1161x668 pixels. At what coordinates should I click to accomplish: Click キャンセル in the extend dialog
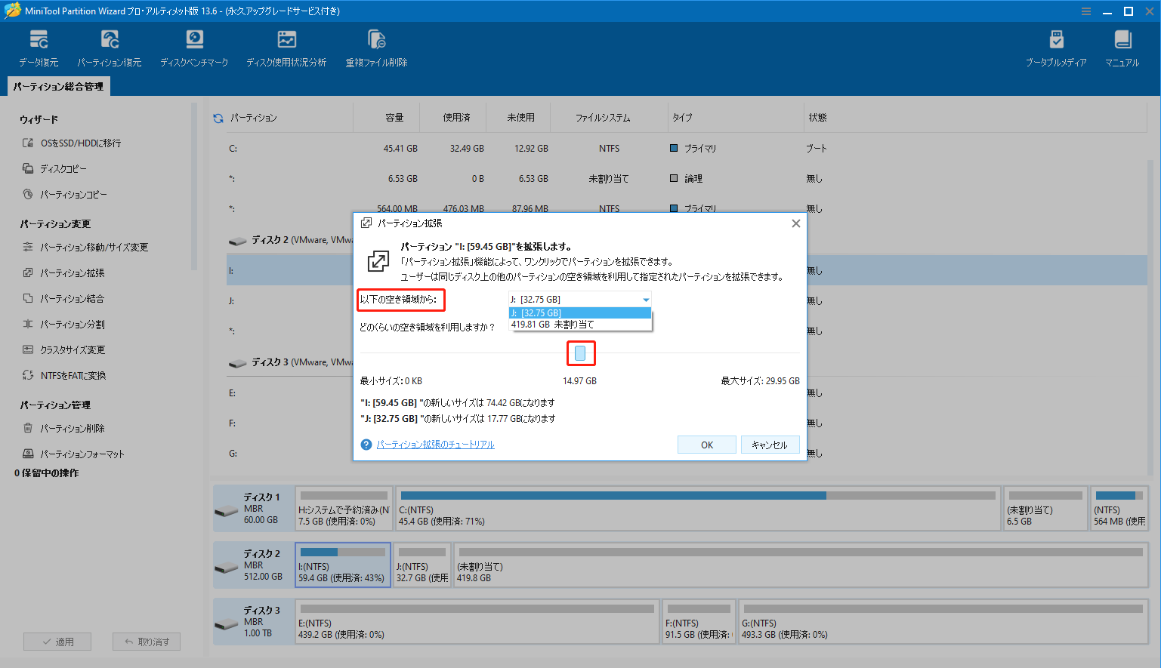point(770,445)
